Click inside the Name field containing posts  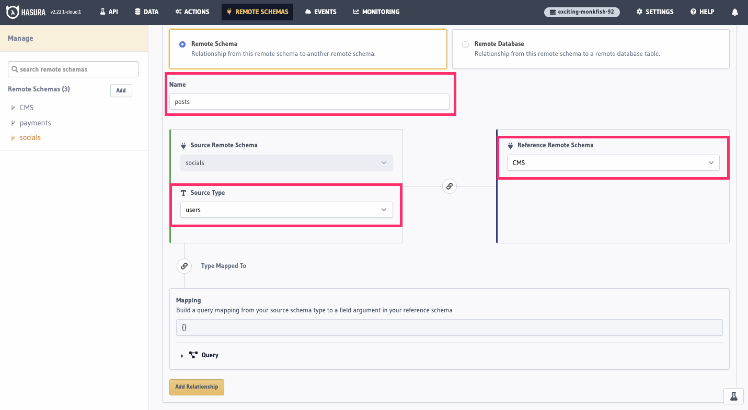point(309,101)
